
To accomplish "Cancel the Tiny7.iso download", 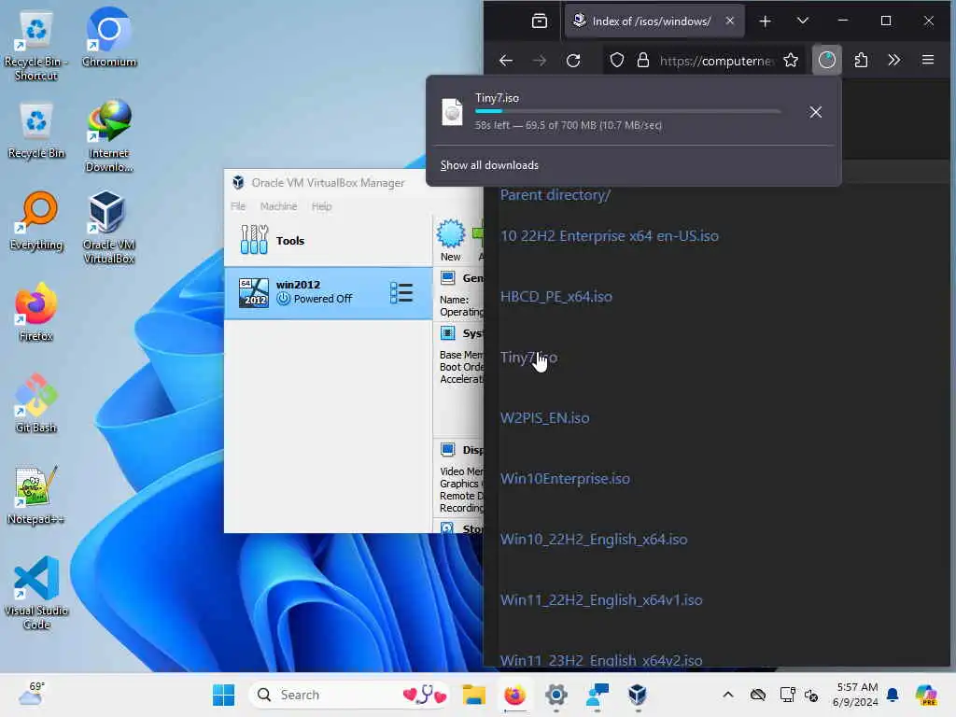I will pyautogui.click(x=815, y=112).
